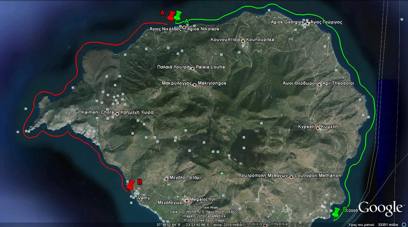Click the Vathy village label

click(144, 198)
